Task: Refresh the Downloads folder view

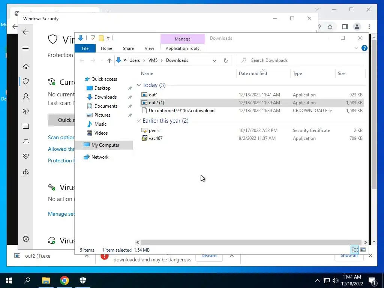Action: pyautogui.click(x=225, y=60)
